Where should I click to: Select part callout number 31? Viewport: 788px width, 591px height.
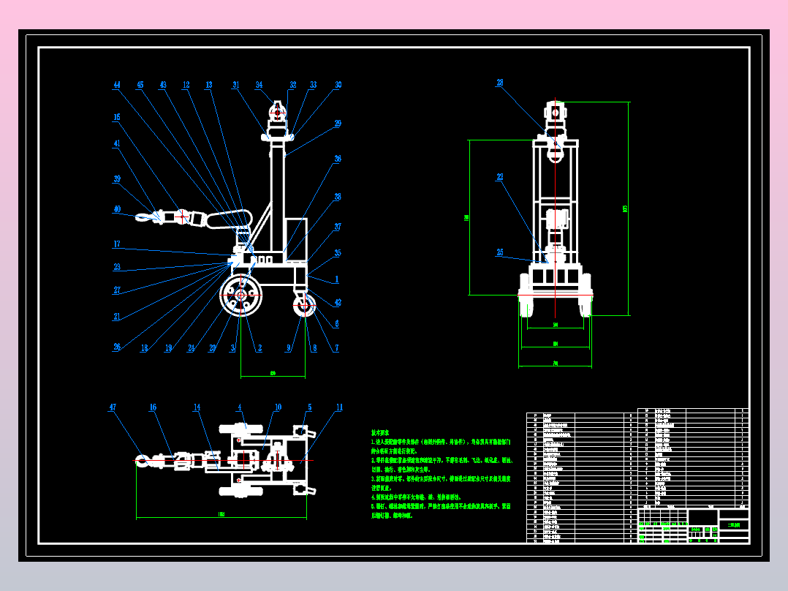tap(235, 85)
